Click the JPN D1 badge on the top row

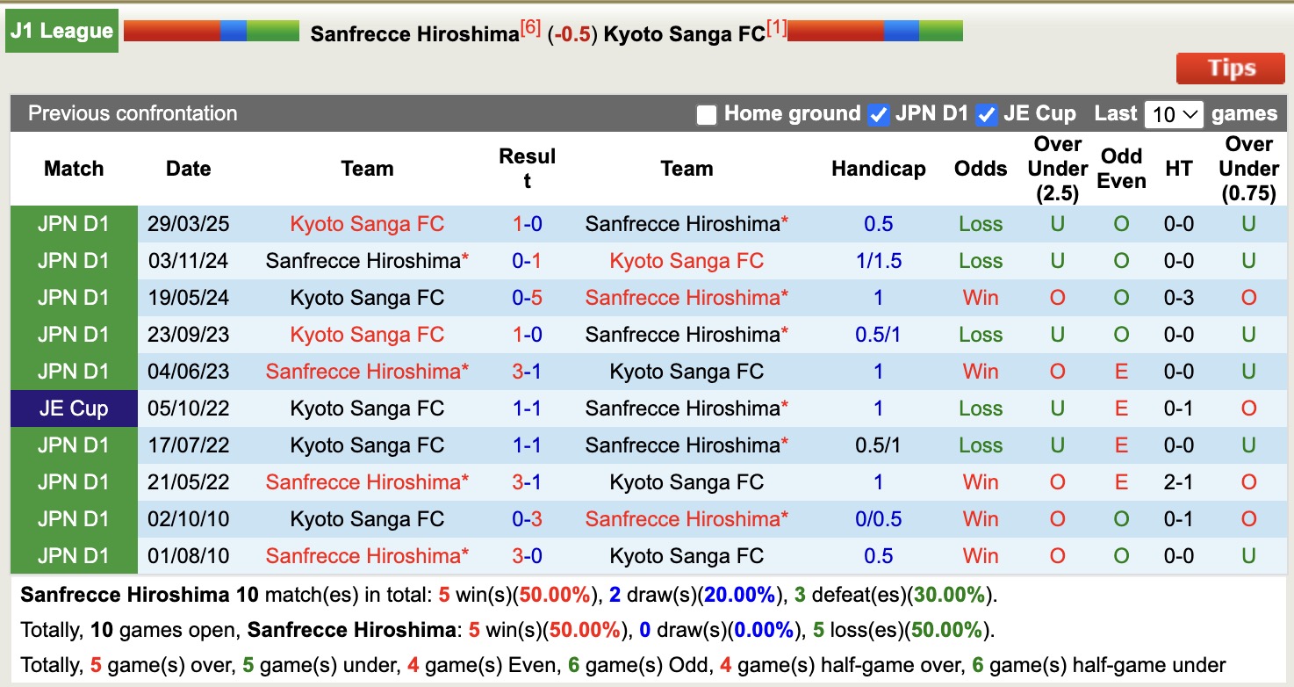[74, 224]
